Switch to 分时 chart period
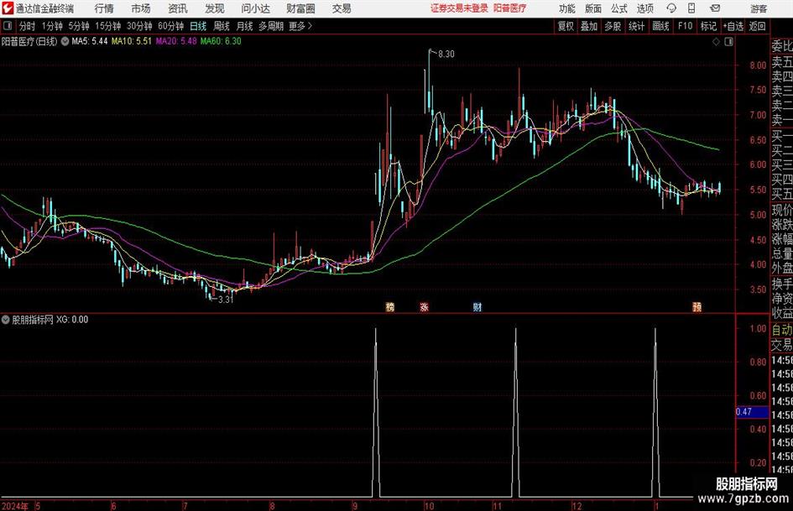This screenshot has height=511, width=793. (x=28, y=26)
